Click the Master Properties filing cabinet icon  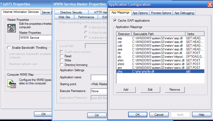[x=12, y=28]
